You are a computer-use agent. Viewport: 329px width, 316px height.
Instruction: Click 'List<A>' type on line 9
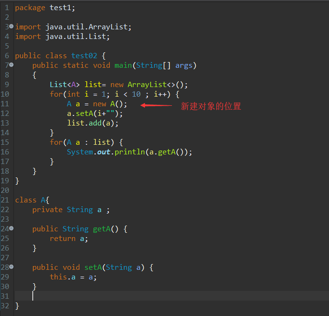pos(65,85)
